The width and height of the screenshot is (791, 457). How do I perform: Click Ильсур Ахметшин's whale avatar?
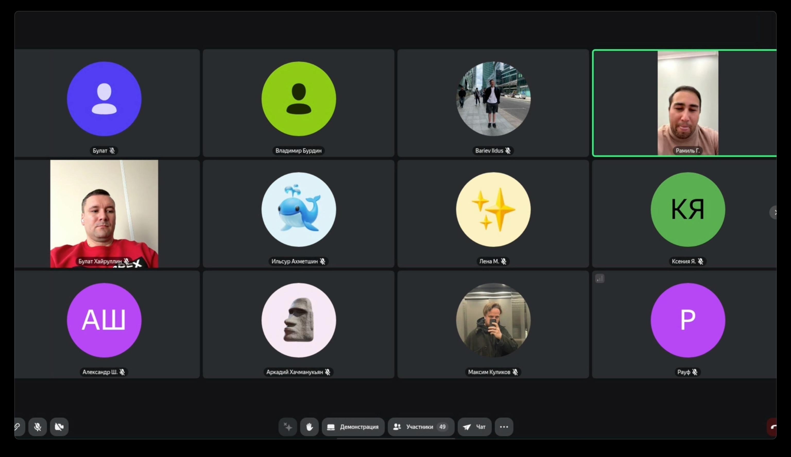pyautogui.click(x=298, y=209)
